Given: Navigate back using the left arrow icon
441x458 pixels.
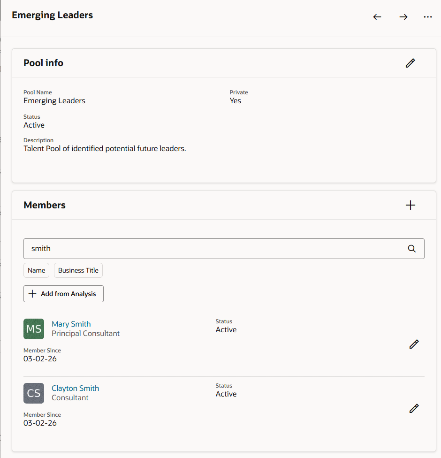Looking at the screenshot, I should point(377,17).
